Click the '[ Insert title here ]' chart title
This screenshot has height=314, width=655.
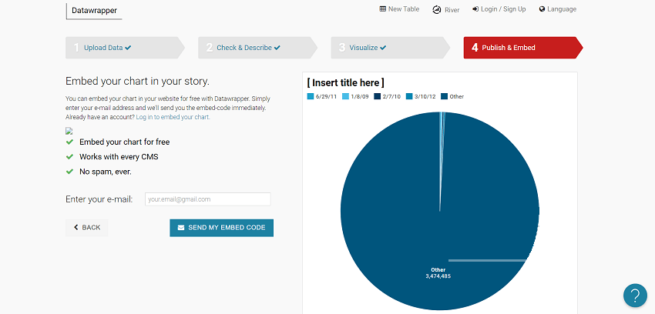tap(345, 82)
